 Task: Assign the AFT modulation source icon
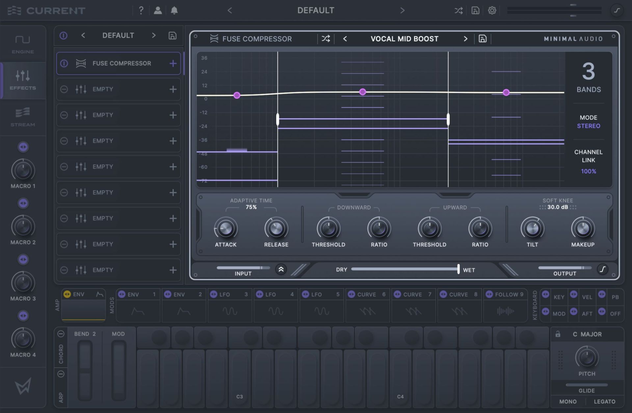tap(574, 311)
